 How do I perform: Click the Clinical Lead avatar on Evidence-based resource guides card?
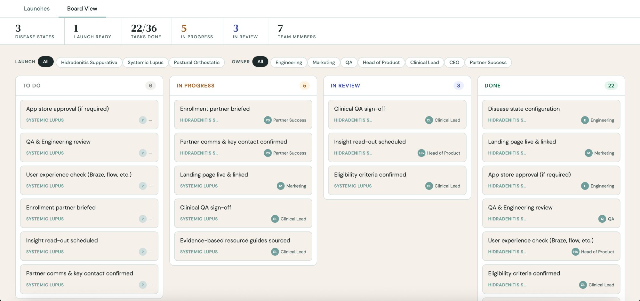(275, 251)
